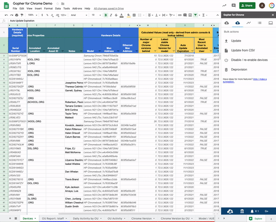Screen dimensions: 276x222
Task: Close the Gopher for Chrome sidebar
Action: (273, 15)
